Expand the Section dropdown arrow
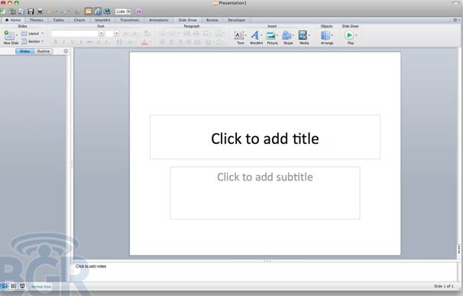 (x=43, y=41)
